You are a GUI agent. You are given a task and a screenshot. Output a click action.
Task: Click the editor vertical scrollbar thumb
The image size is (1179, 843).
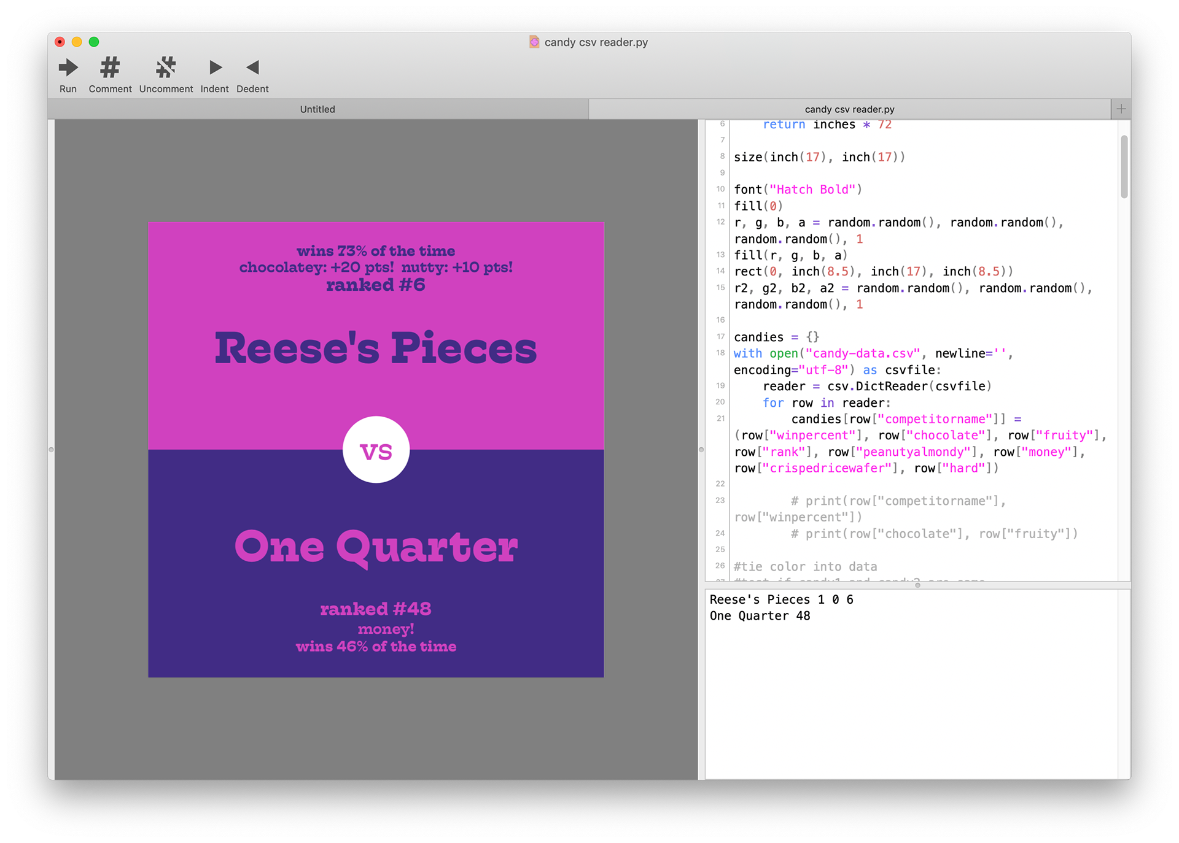click(1124, 167)
